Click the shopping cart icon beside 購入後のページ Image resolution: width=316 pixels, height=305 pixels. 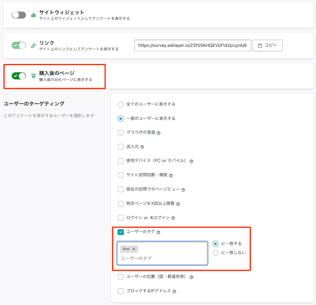pyautogui.click(x=33, y=76)
